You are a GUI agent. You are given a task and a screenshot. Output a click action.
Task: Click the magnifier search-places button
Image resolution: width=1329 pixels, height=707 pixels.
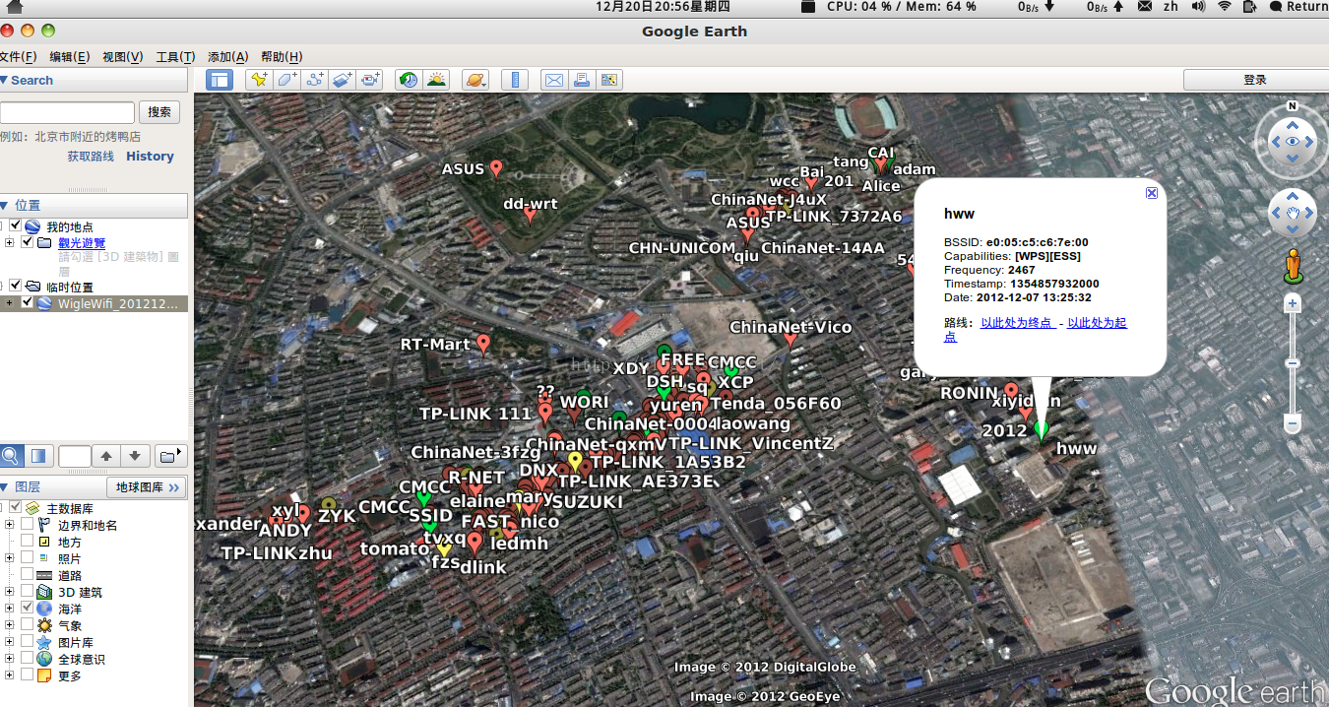11,456
